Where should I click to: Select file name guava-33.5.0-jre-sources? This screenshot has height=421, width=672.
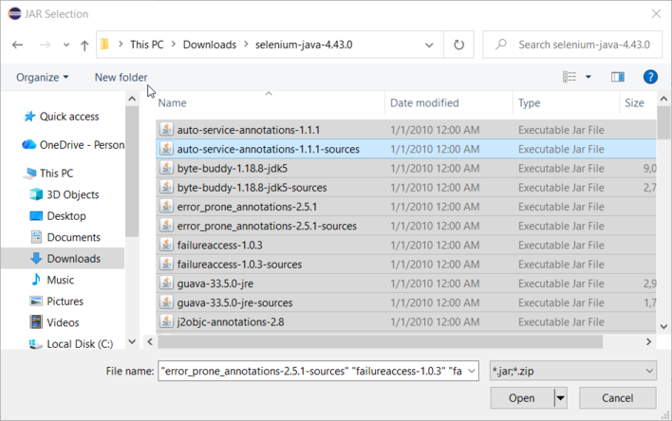point(234,302)
